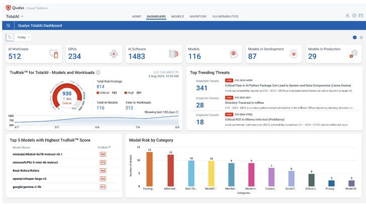366x206 pixels.
Task: Click the settings gear at dashboard top right
Action: point(361,37)
